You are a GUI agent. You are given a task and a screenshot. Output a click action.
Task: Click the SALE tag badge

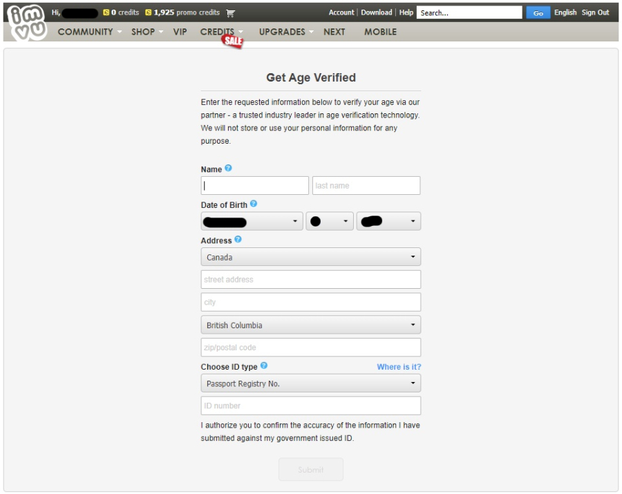tap(232, 41)
